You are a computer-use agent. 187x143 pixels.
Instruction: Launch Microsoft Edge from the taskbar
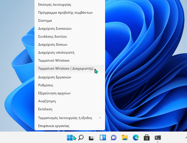[x=136, y=138]
